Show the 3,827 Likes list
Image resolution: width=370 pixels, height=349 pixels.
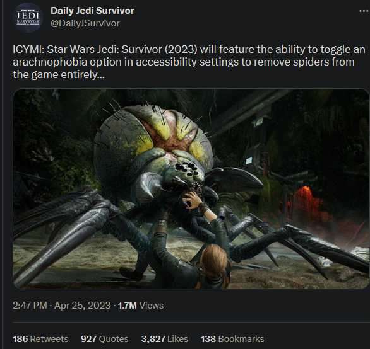(165, 339)
